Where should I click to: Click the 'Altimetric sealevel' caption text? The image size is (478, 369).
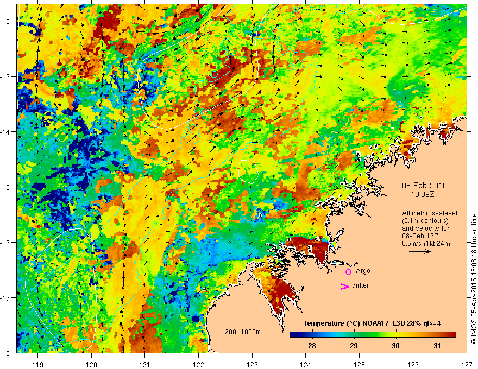click(x=430, y=213)
